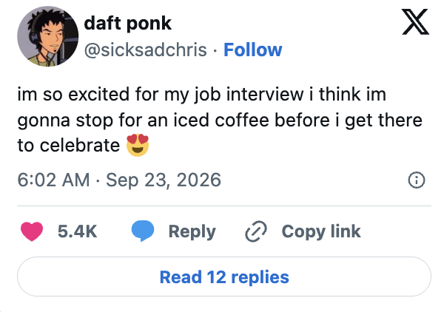Open the 6:02 AM time link
The width and height of the screenshot is (444, 312).
(53, 180)
